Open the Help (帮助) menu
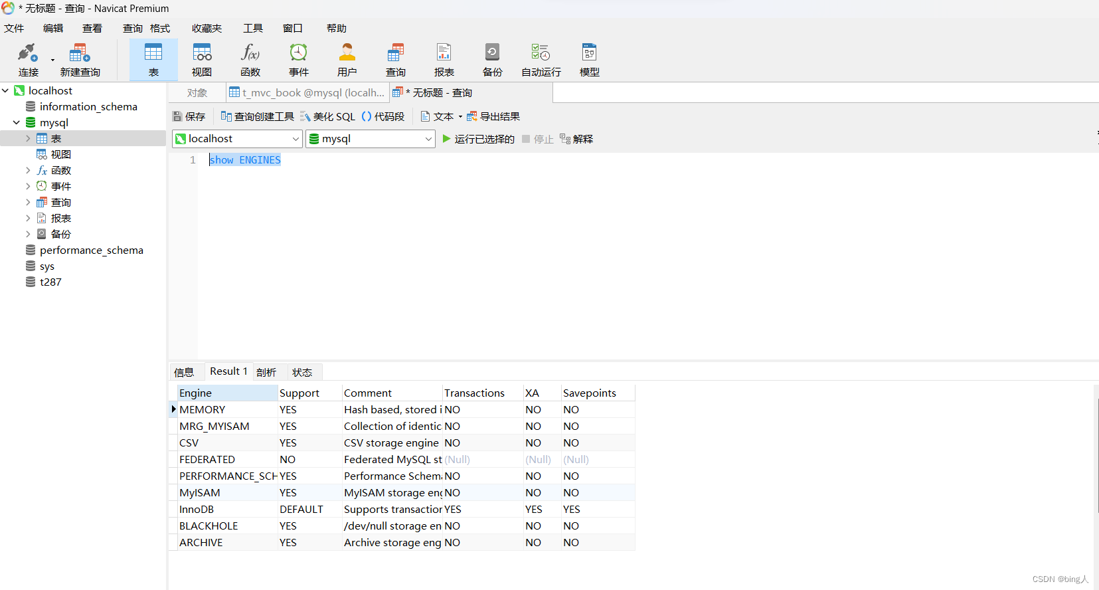Image resolution: width=1099 pixels, height=590 pixels. 337,28
